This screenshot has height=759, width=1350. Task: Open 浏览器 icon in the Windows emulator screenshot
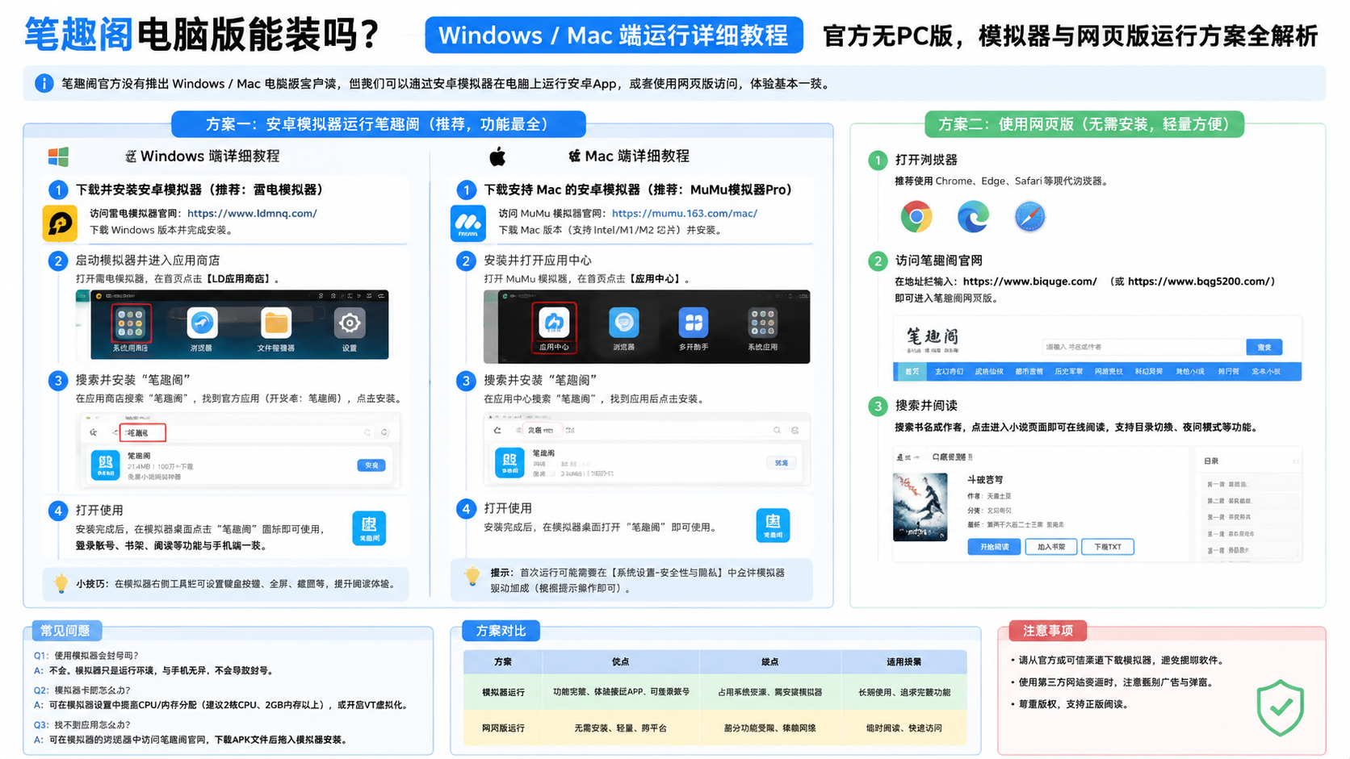(x=202, y=323)
